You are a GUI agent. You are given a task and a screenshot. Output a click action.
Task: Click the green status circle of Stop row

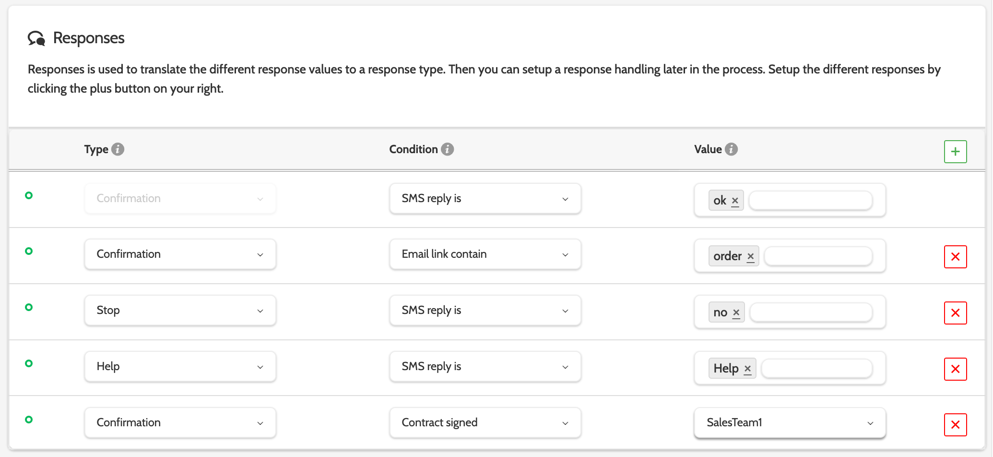pos(29,307)
